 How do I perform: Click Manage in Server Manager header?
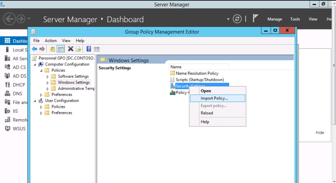[x=275, y=19]
